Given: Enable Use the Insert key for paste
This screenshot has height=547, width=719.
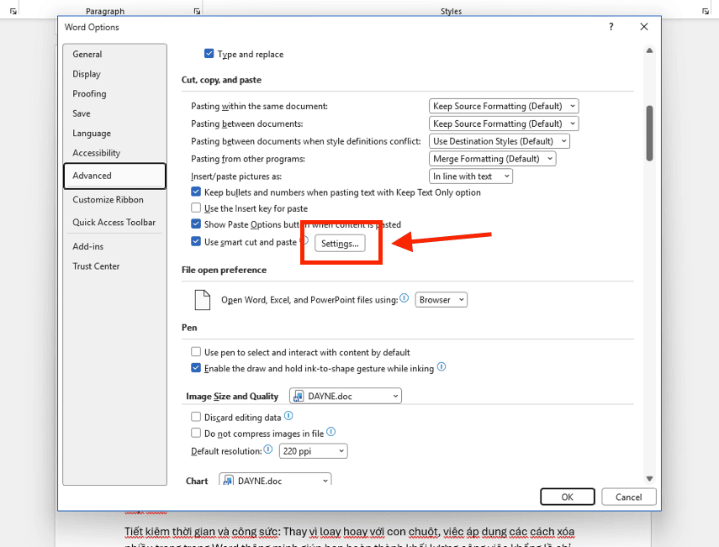Looking at the screenshot, I should (x=196, y=208).
